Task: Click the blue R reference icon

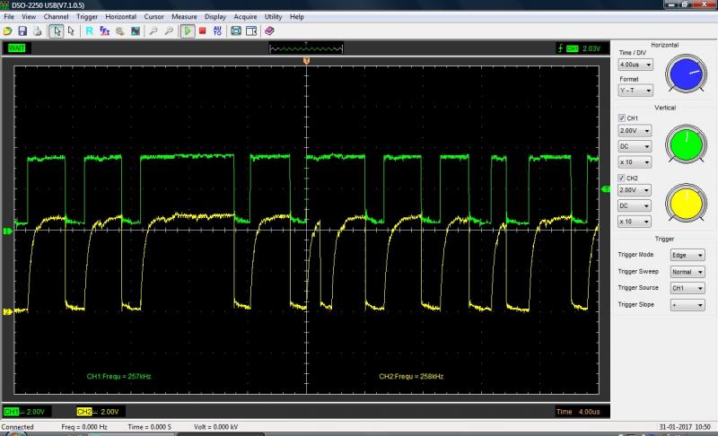Action: pos(89,31)
